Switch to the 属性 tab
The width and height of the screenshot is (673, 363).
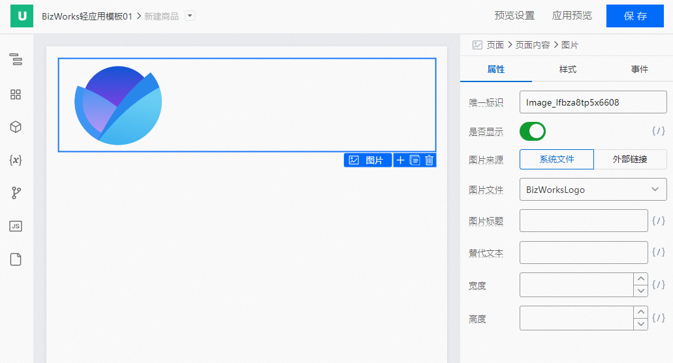(495, 70)
